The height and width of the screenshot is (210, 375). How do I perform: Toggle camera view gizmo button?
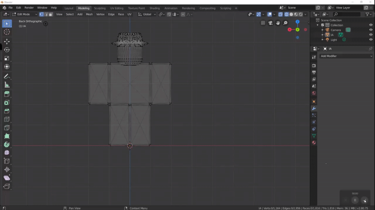tap(270, 23)
